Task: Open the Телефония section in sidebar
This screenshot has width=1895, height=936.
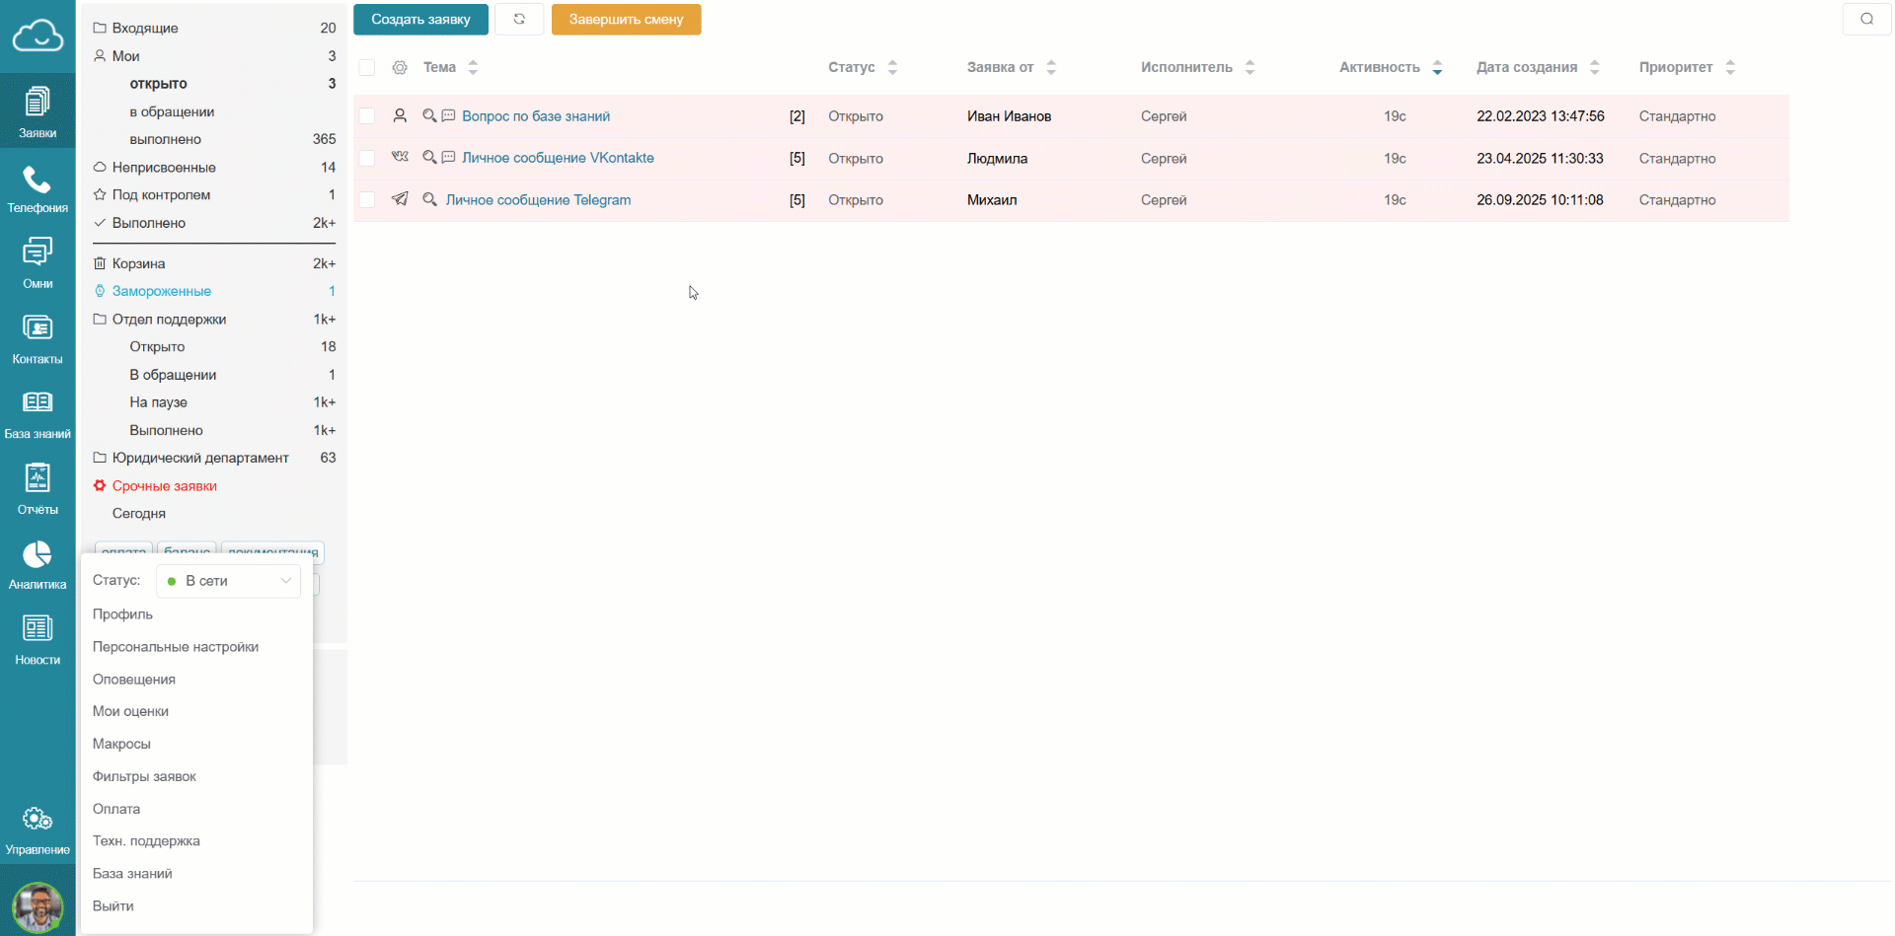Action: pos(38,189)
